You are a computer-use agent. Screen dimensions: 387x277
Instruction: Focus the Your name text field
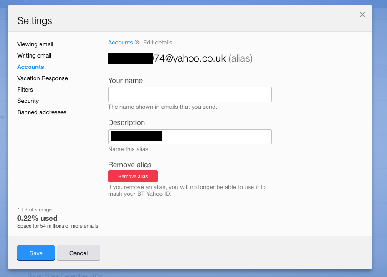click(x=189, y=94)
